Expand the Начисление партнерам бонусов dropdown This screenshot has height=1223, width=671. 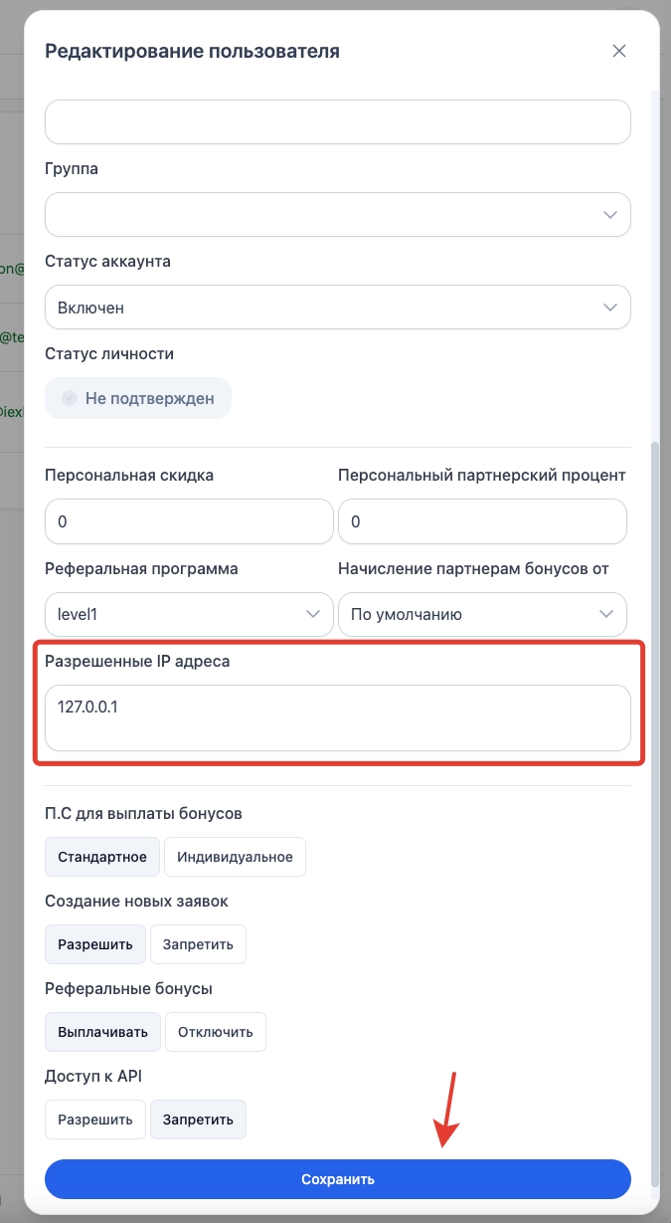(482, 614)
